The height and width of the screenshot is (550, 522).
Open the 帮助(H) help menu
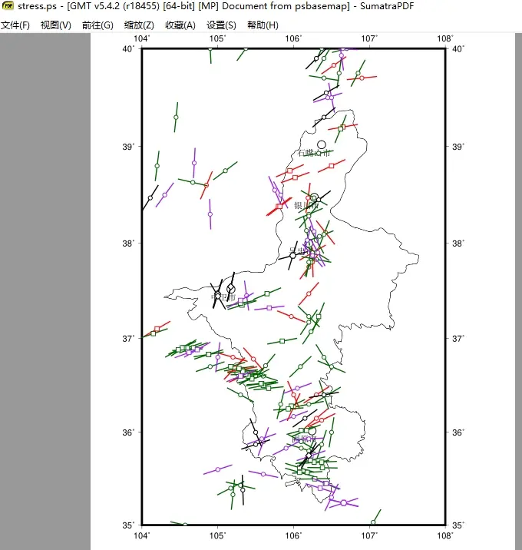pyautogui.click(x=263, y=25)
